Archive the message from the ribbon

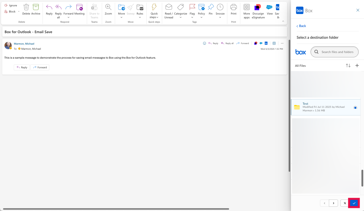tap(36, 9)
